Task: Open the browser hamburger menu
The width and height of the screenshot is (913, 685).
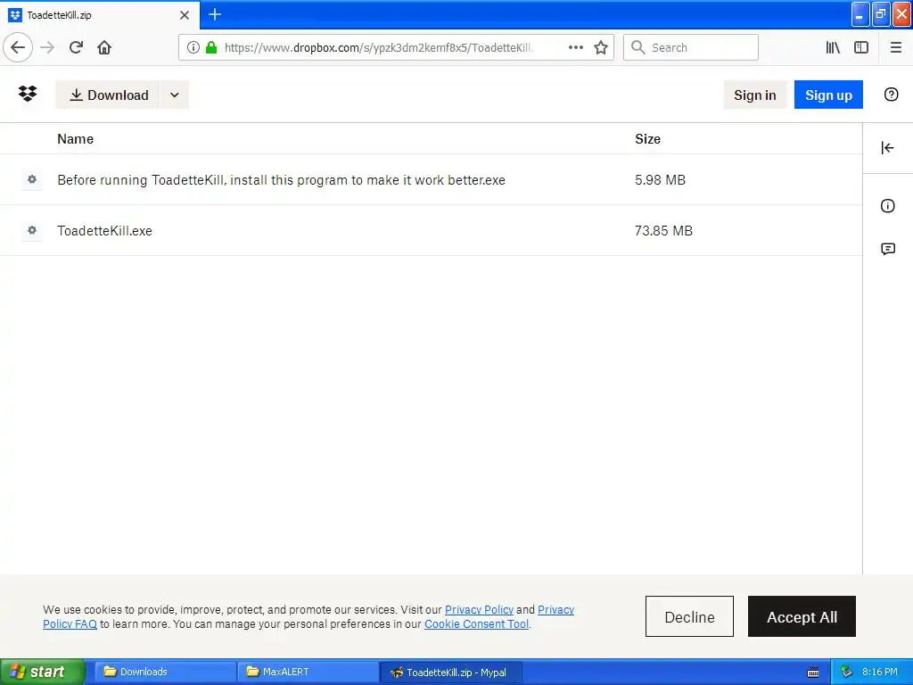Action: (895, 47)
